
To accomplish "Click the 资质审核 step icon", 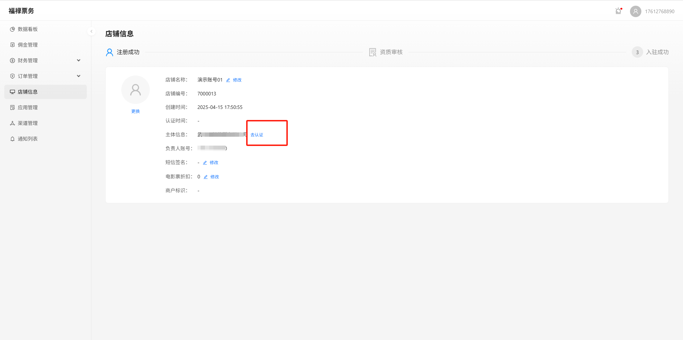I will 372,52.
